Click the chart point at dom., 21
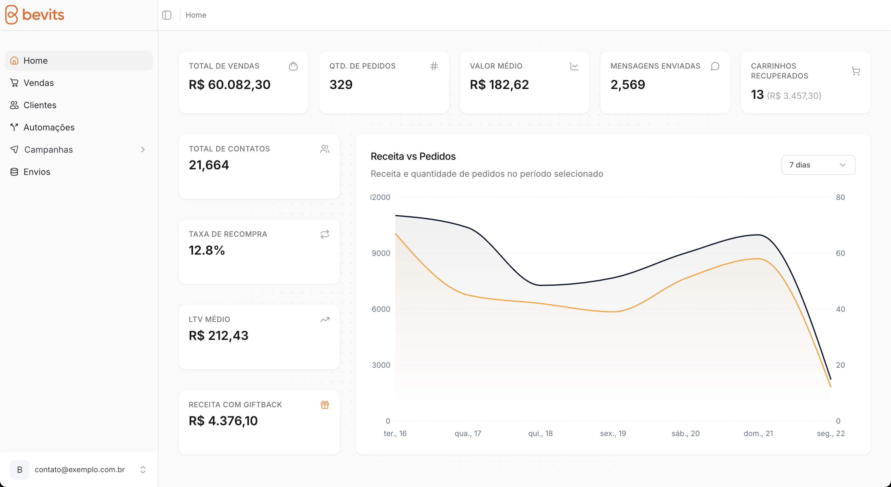 click(758, 235)
